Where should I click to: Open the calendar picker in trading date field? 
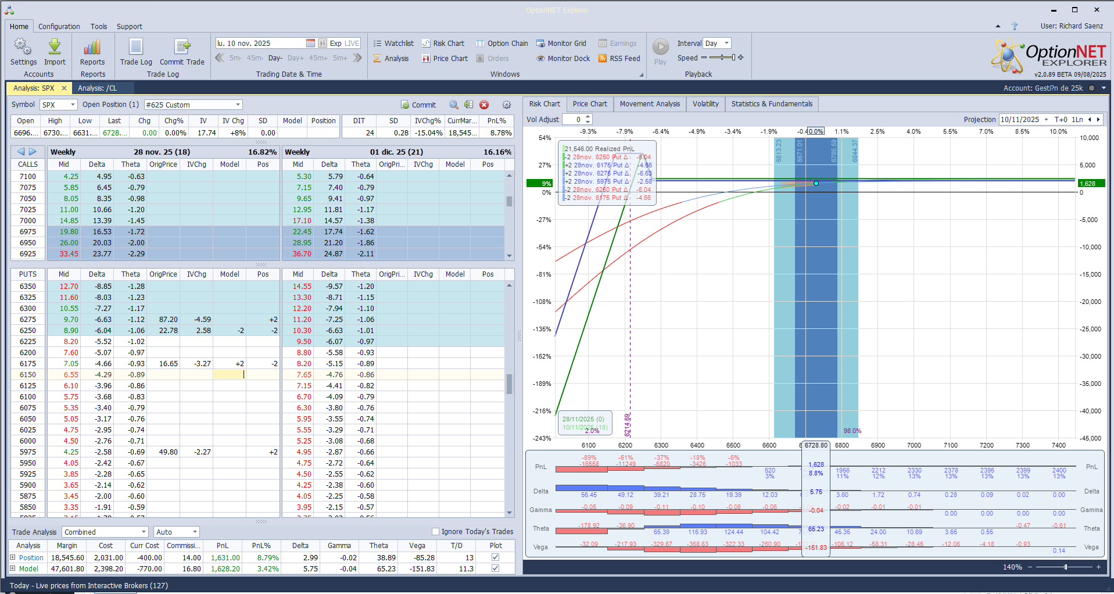pos(310,43)
